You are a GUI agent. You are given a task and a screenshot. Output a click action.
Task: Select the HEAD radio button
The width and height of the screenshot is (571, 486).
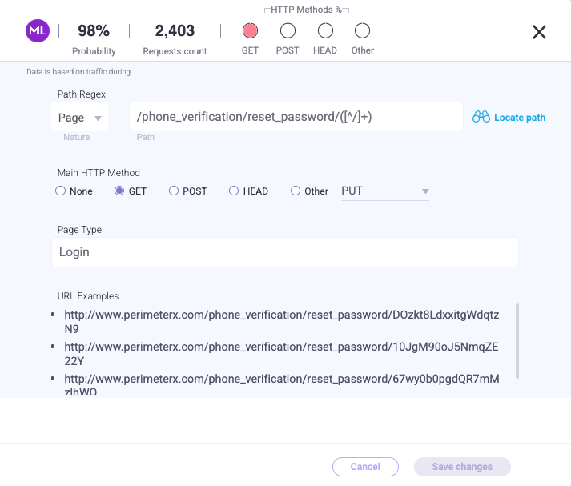[x=234, y=191]
